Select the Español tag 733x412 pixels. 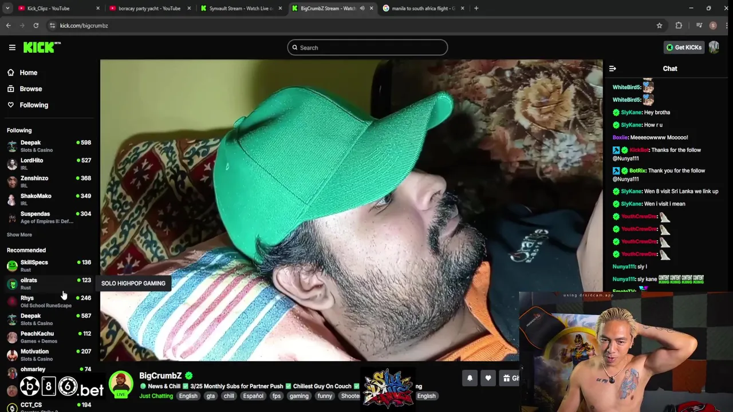[253, 396]
